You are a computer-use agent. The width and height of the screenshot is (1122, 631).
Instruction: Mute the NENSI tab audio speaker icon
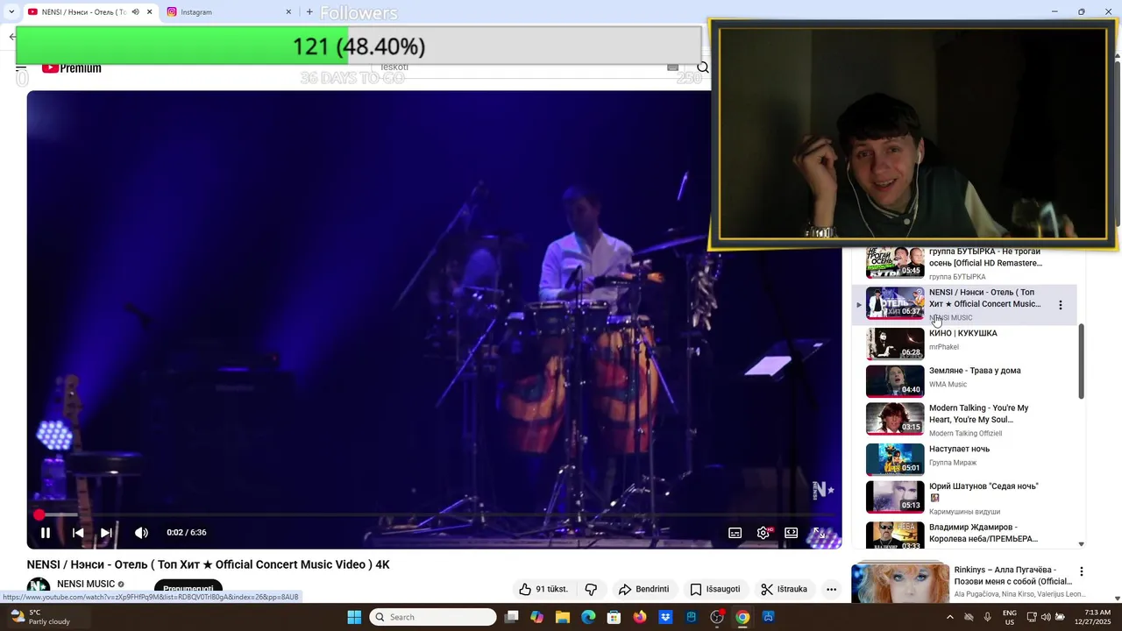[x=135, y=12]
